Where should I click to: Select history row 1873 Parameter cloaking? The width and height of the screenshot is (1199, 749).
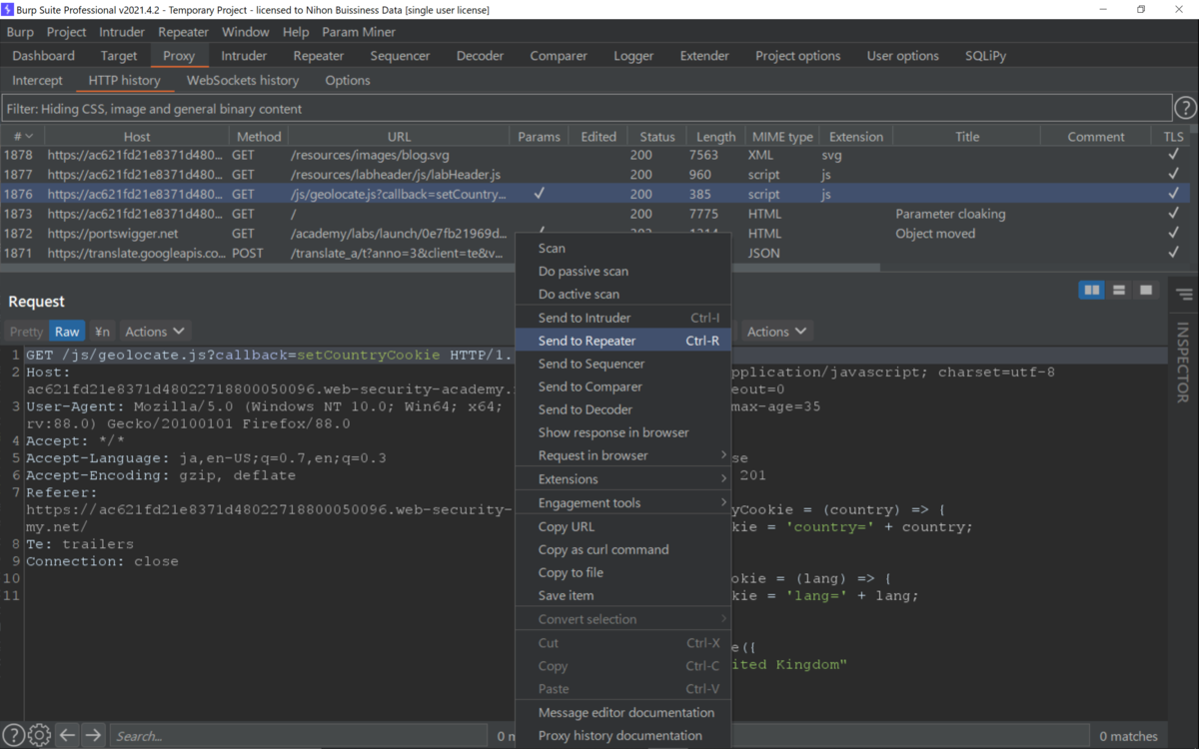[593, 214]
